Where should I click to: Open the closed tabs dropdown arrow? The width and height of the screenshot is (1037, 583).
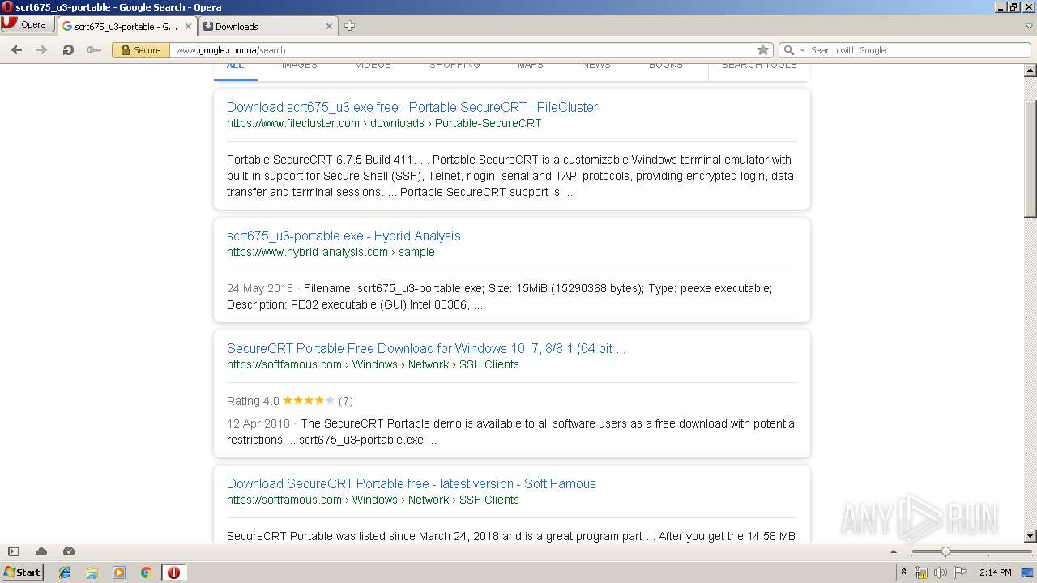click(x=1029, y=26)
